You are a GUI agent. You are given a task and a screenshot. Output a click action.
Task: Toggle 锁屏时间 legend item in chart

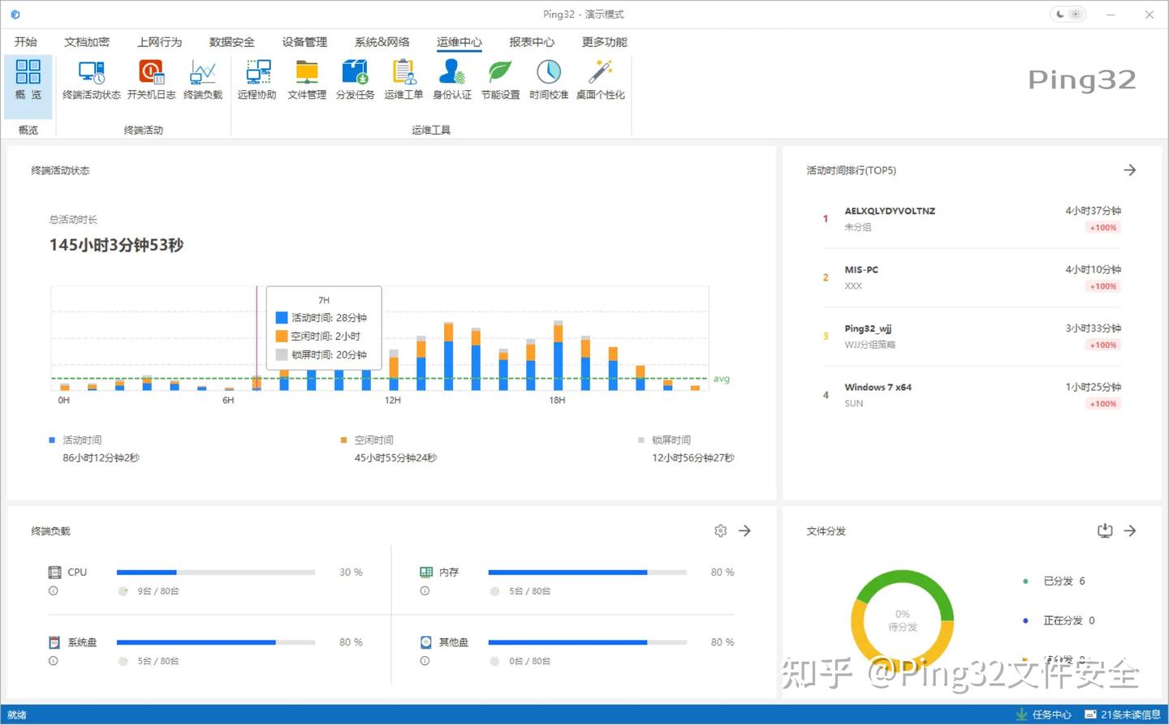[x=664, y=440]
